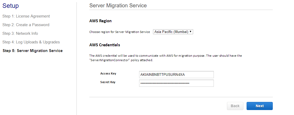Click the AWS Credentials section heading
The height and width of the screenshot is (115, 294).
click(105, 45)
